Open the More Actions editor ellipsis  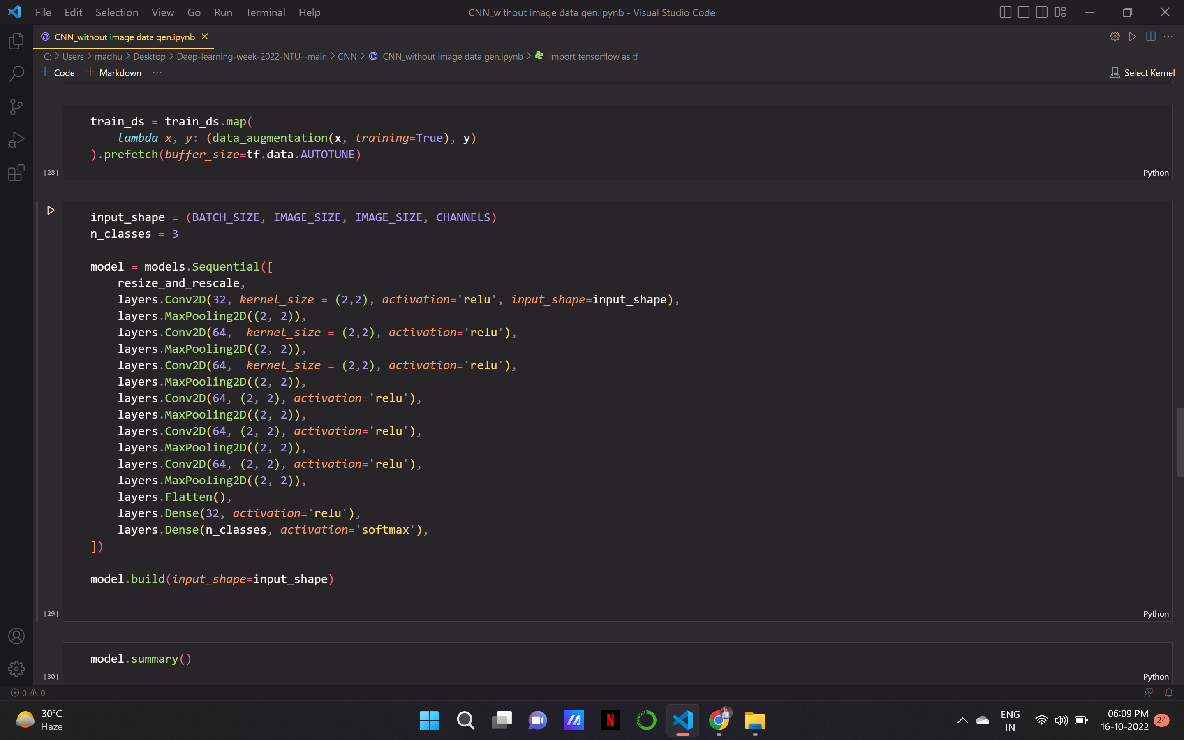click(x=1168, y=37)
